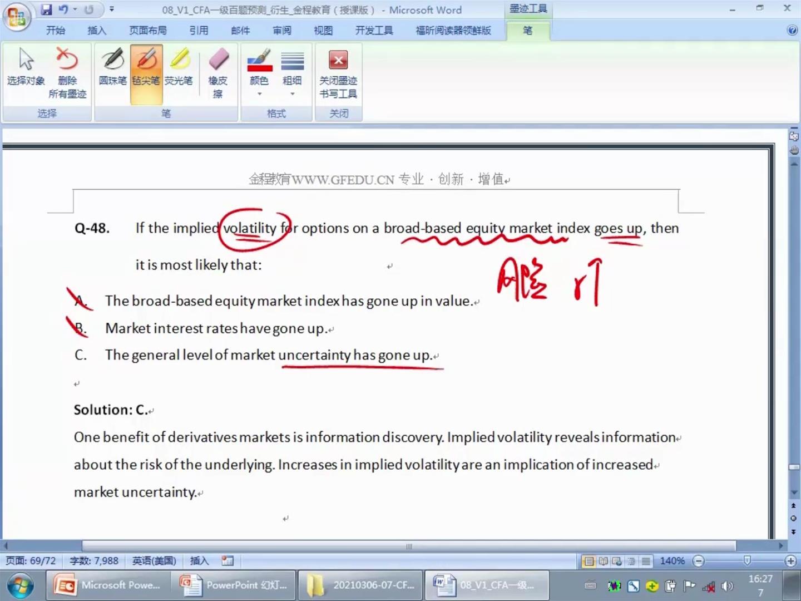The image size is (801, 601).
Task: Click the Select Objects (选择对象) arrow tool
Action: tap(26, 68)
